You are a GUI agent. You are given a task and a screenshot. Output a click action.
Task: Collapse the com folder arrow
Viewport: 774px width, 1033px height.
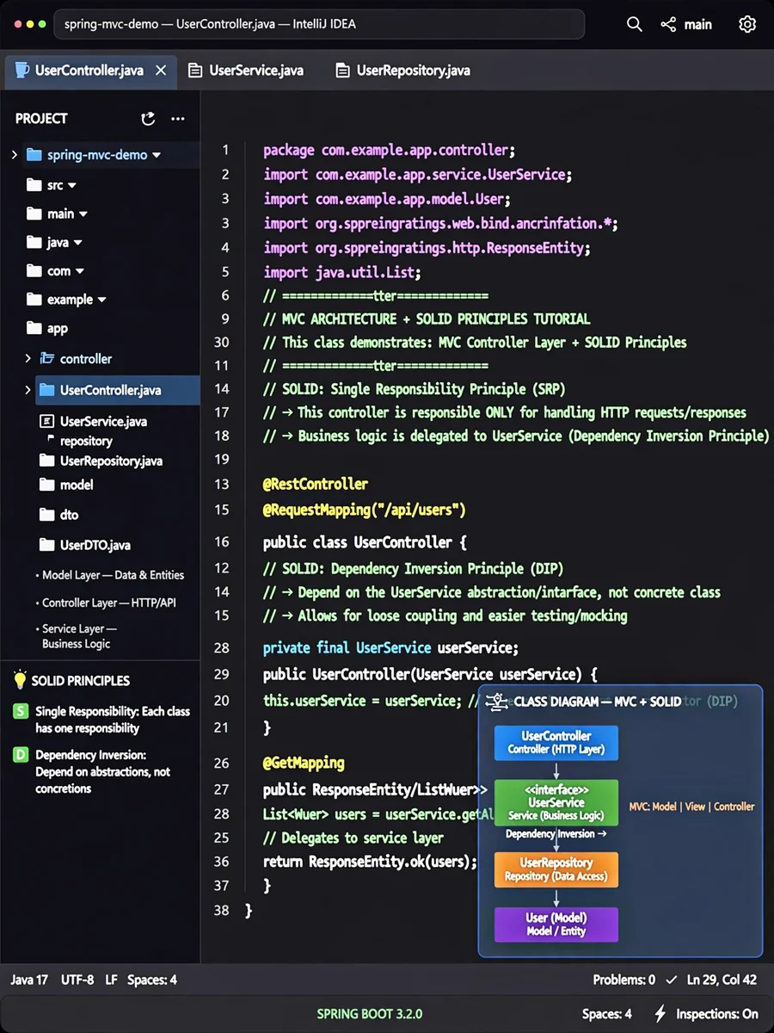coord(80,271)
